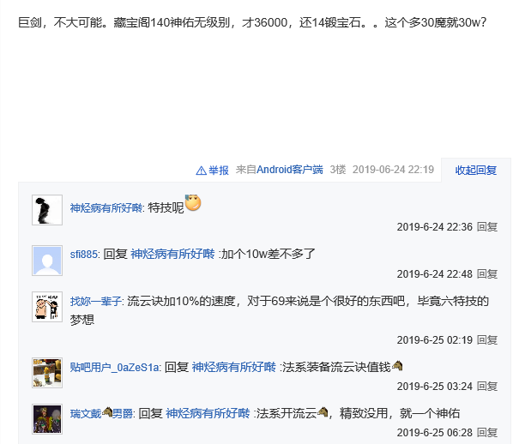Open the 举报 report link
The image size is (513, 444).
pos(219,170)
